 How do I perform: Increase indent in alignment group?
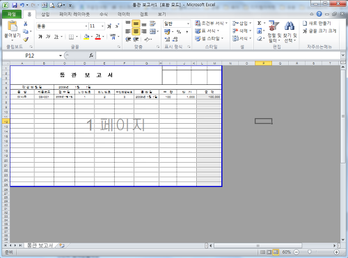tap(136, 40)
